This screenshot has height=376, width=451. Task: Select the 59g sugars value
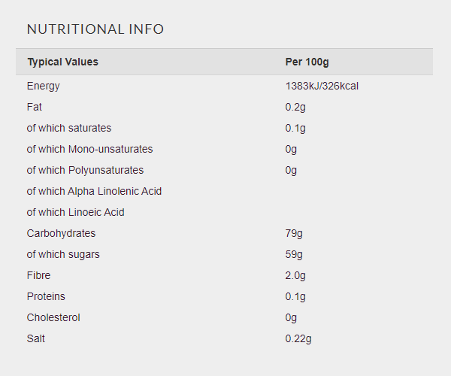(x=294, y=254)
